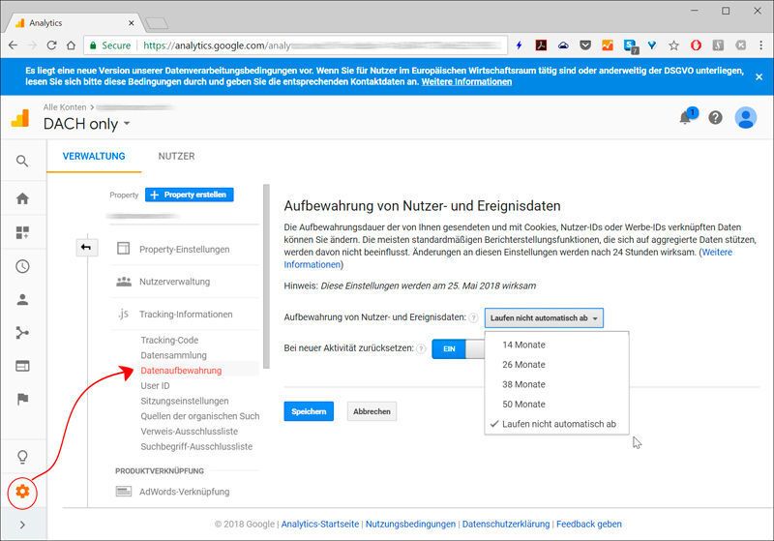The image size is (774, 541).
Task: Open Conversions reports flag icon
Action: tap(22, 399)
